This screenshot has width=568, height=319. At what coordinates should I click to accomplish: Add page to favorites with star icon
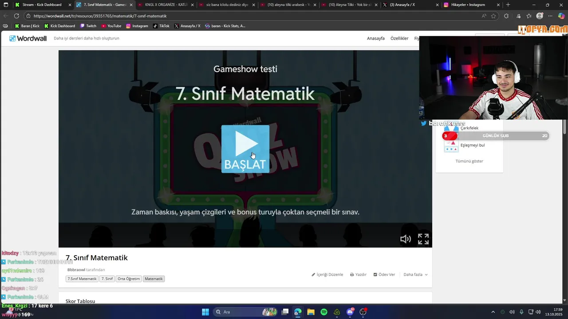point(493,16)
